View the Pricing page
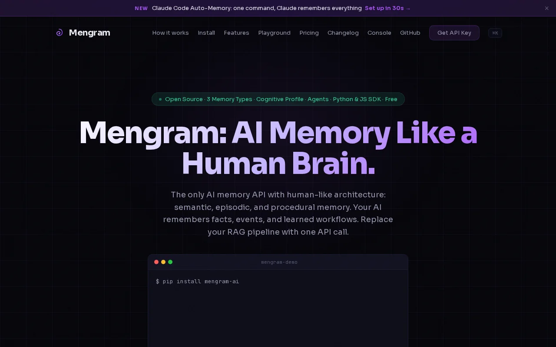 click(309, 33)
